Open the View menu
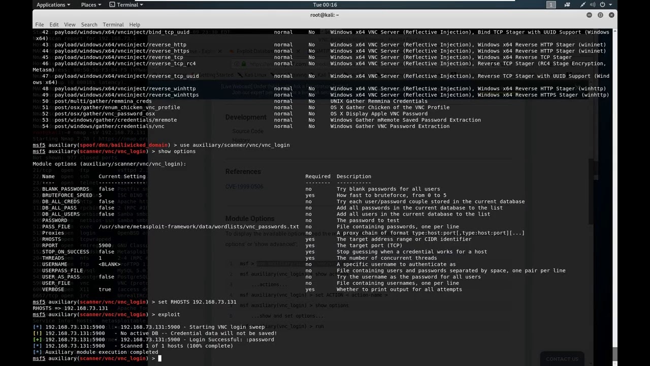Image resolution: width=650 pixels, height=366 pixels. (x=70, y=24)
